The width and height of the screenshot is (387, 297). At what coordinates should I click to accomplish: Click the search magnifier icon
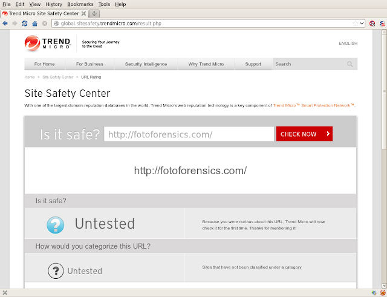(350, 64)
